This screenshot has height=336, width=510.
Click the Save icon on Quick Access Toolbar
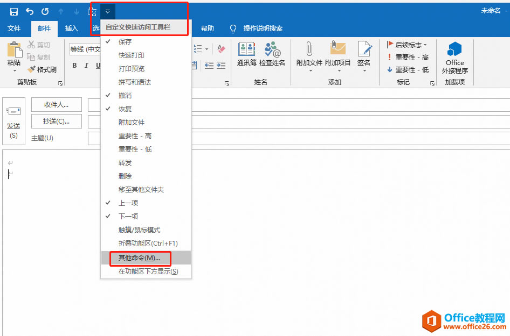pos(13,11)
